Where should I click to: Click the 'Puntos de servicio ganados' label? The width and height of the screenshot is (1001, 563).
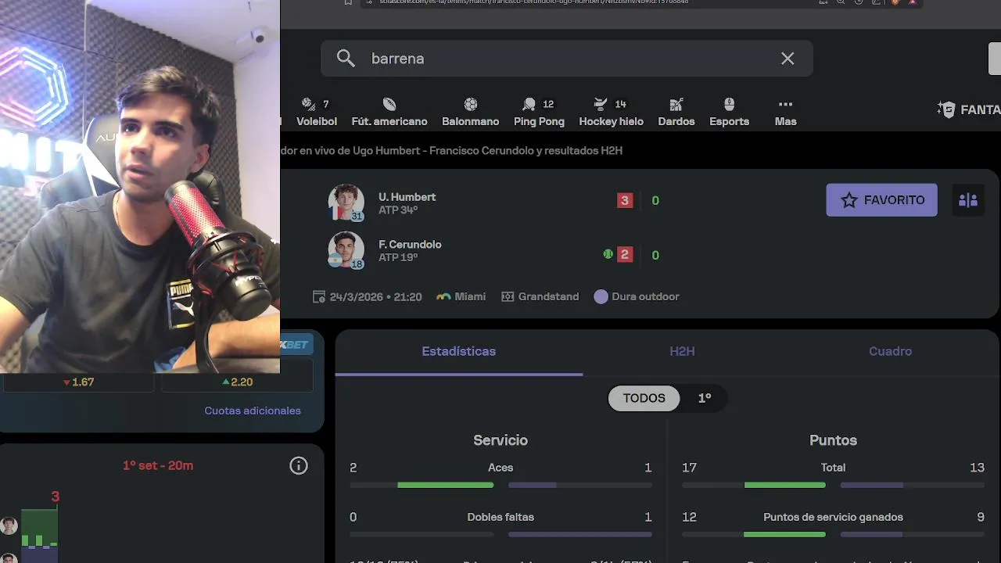833,517
